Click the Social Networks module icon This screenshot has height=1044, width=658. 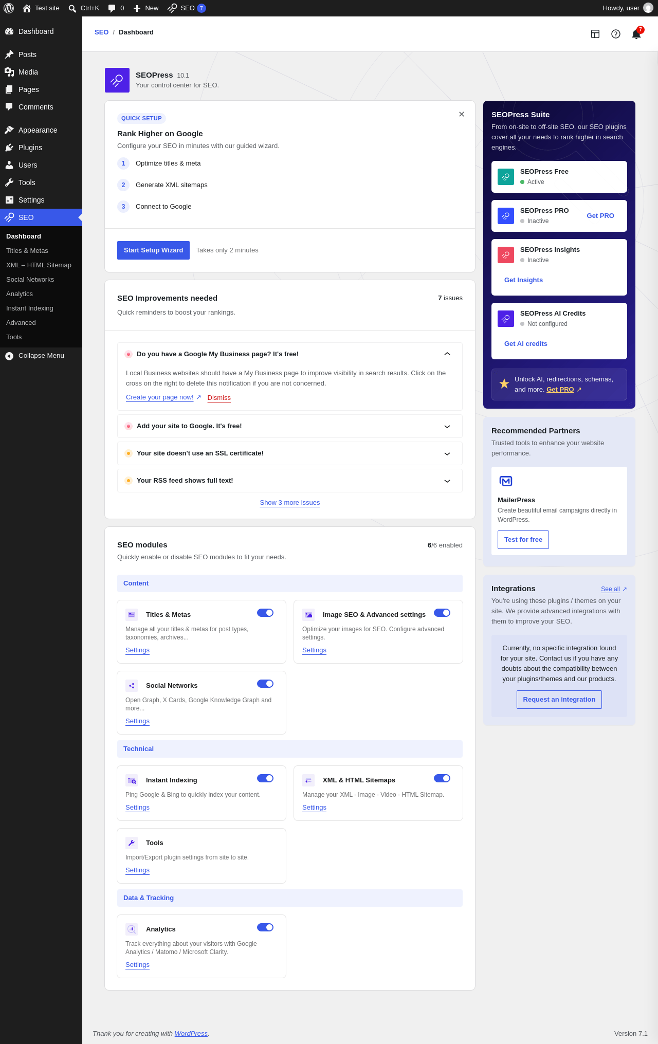(132, 686)
